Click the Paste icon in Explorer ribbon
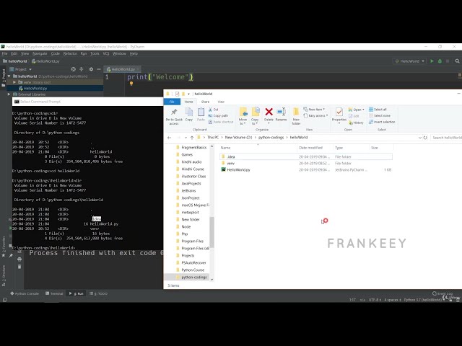 (201, 115)
